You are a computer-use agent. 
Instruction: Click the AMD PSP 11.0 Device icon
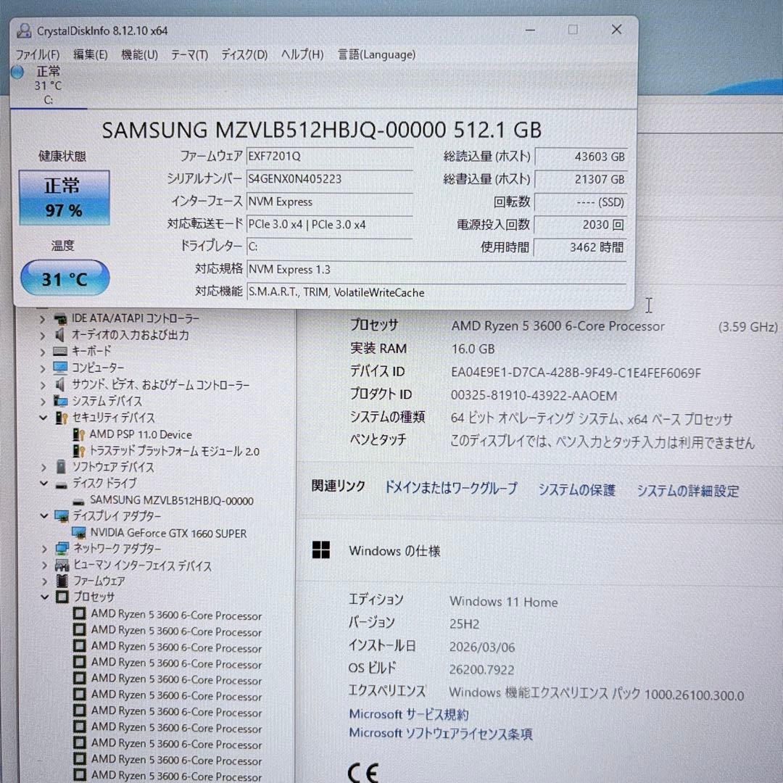78,434
